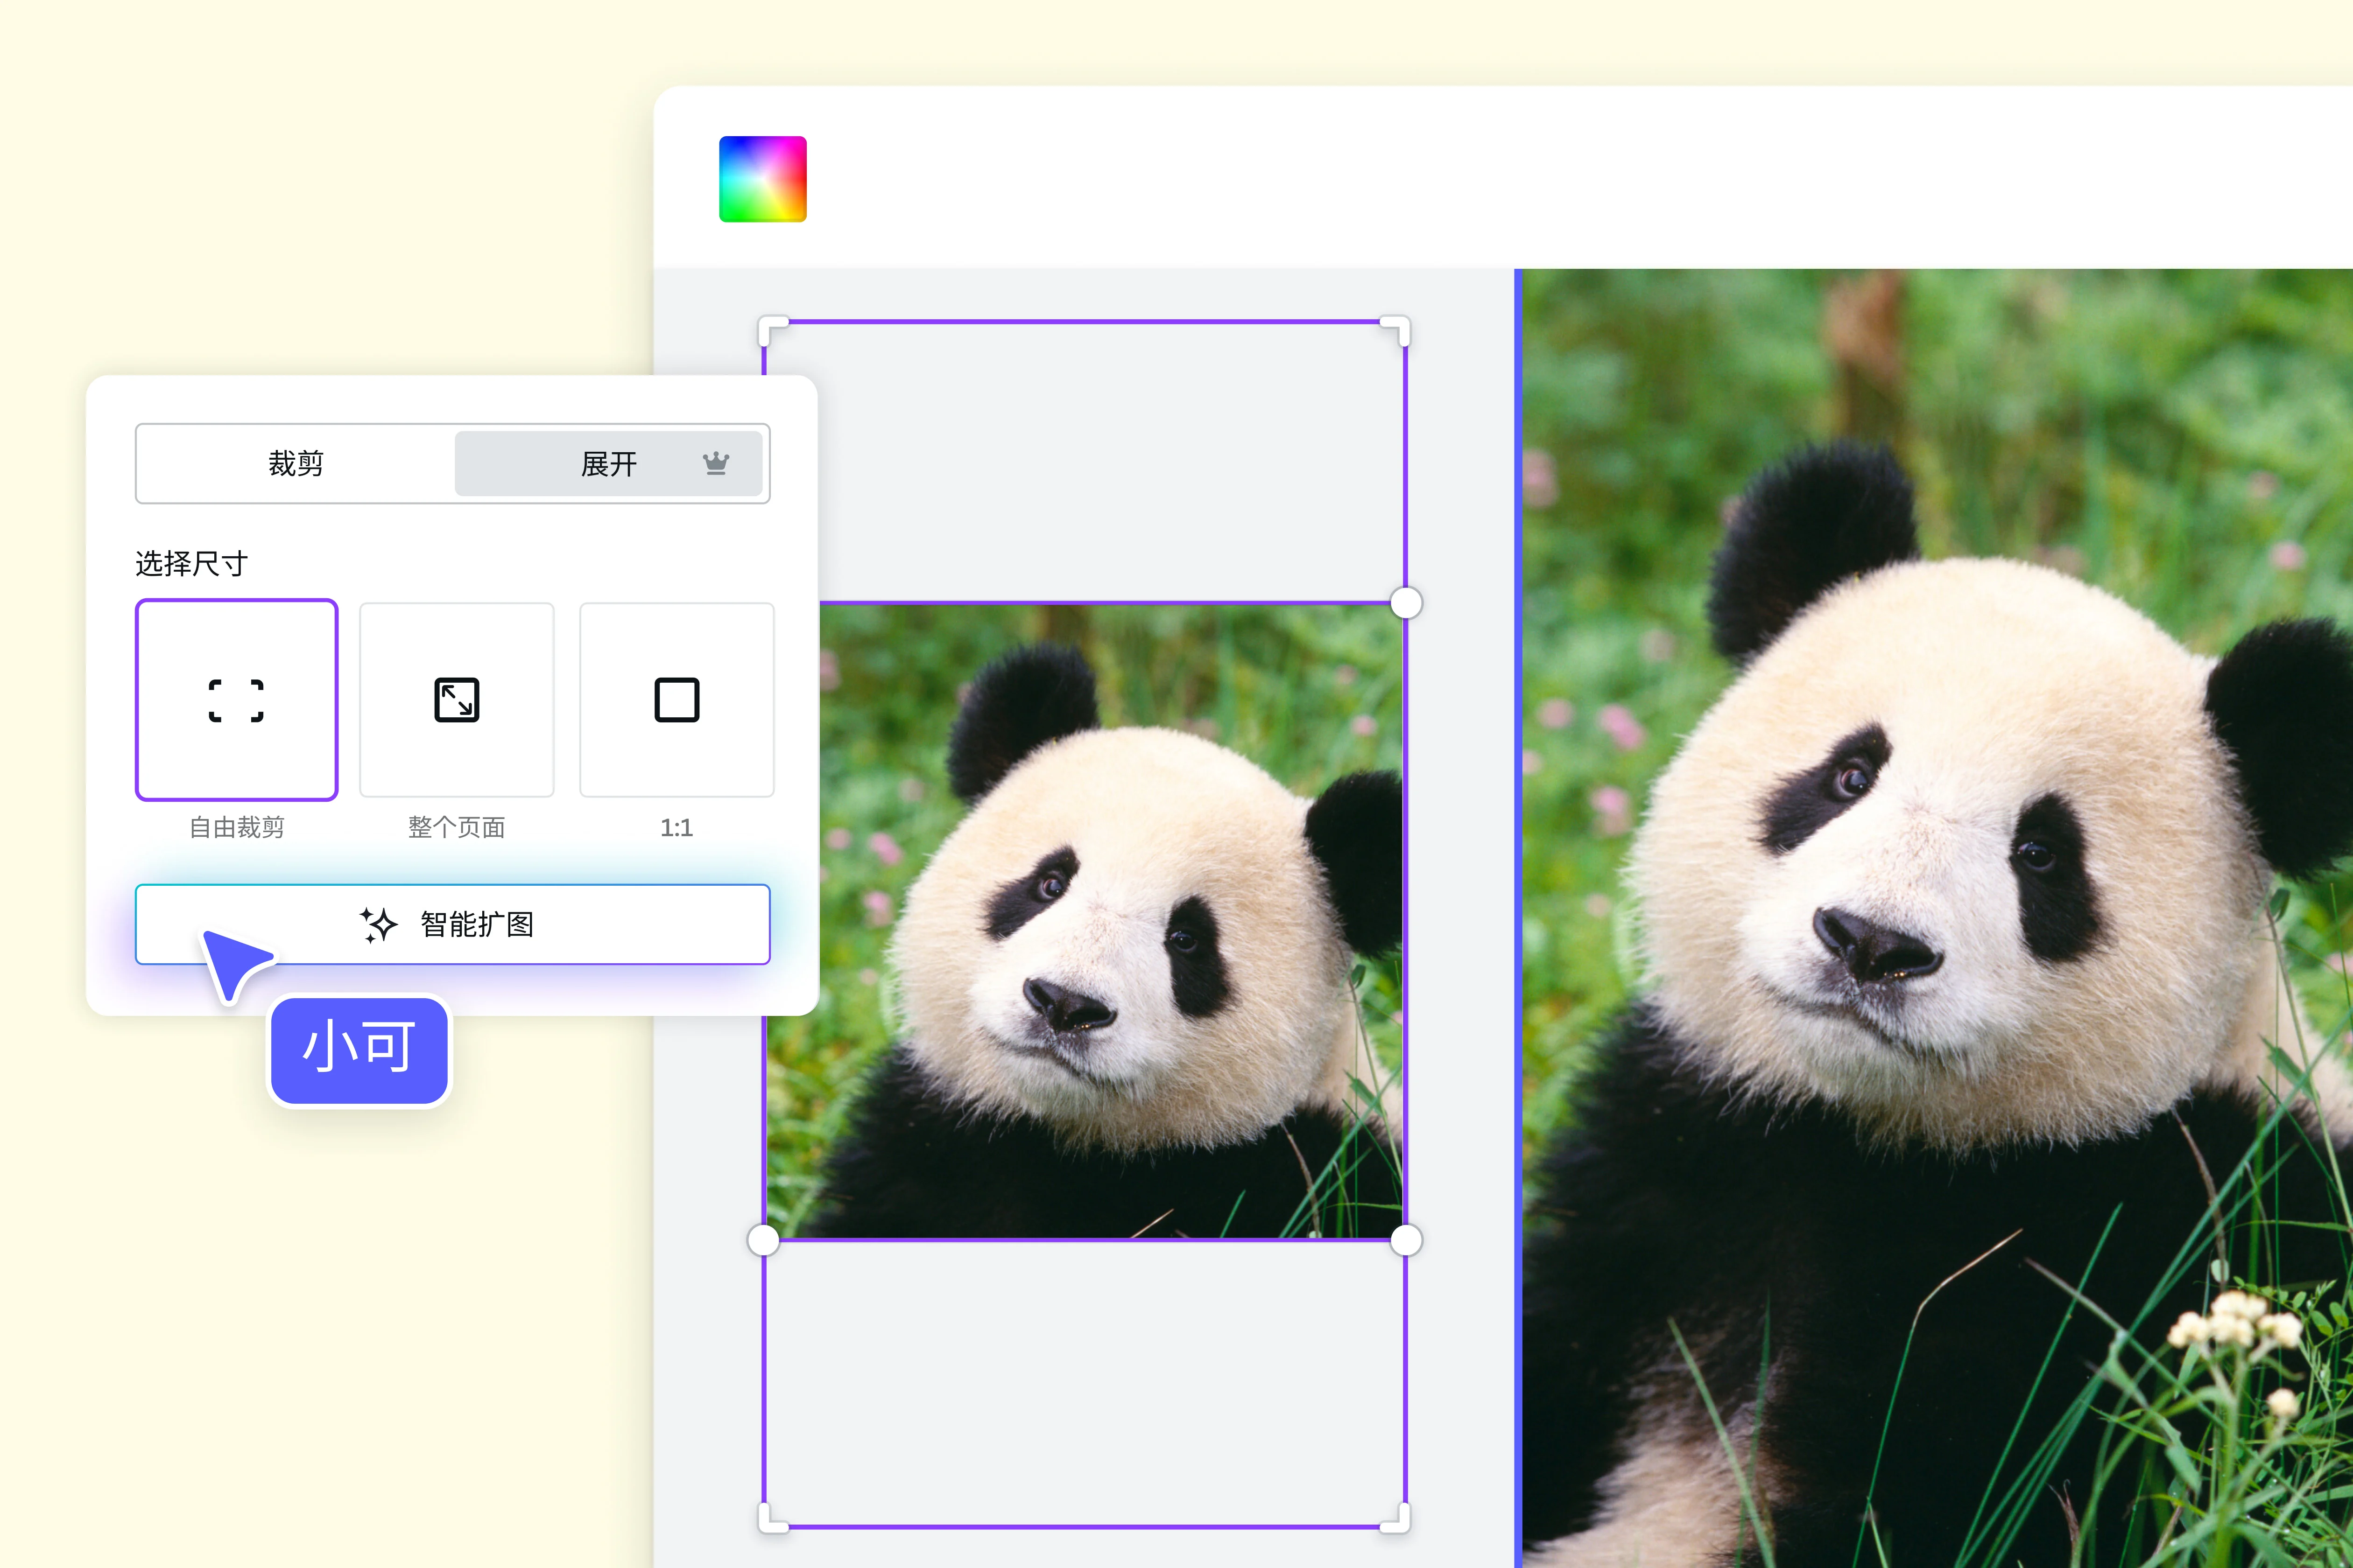Select the 自由裁剪 free crop icon
2353x1568 pixels.
pos(236,700)
